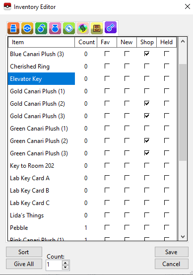Open the Poké Balls pouch tab
The height and width of the screenshot is (275, 193).
(x=27, y=28)
